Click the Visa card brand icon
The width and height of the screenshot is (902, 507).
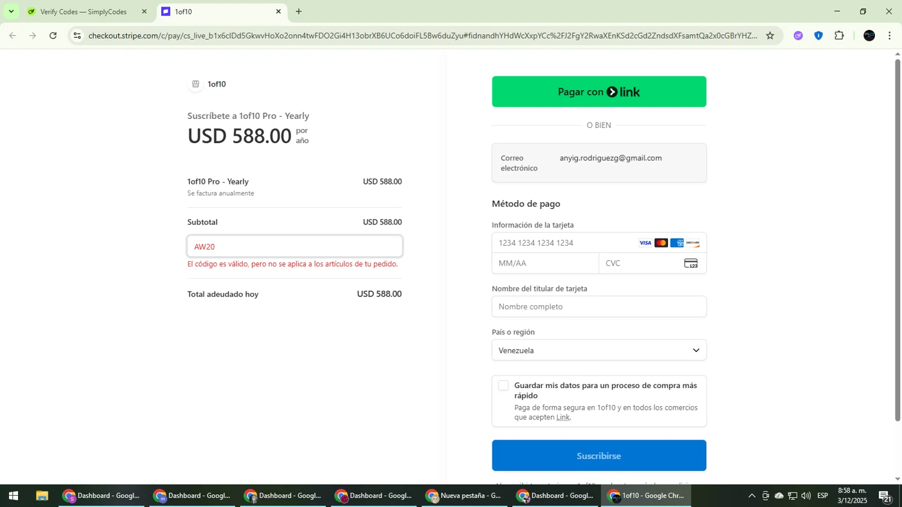pos(645,243)
